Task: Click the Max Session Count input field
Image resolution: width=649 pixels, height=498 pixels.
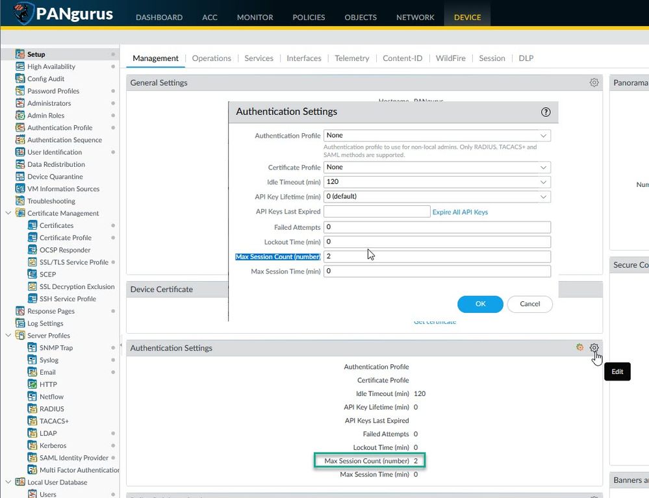Action: (x=437, y=256)
